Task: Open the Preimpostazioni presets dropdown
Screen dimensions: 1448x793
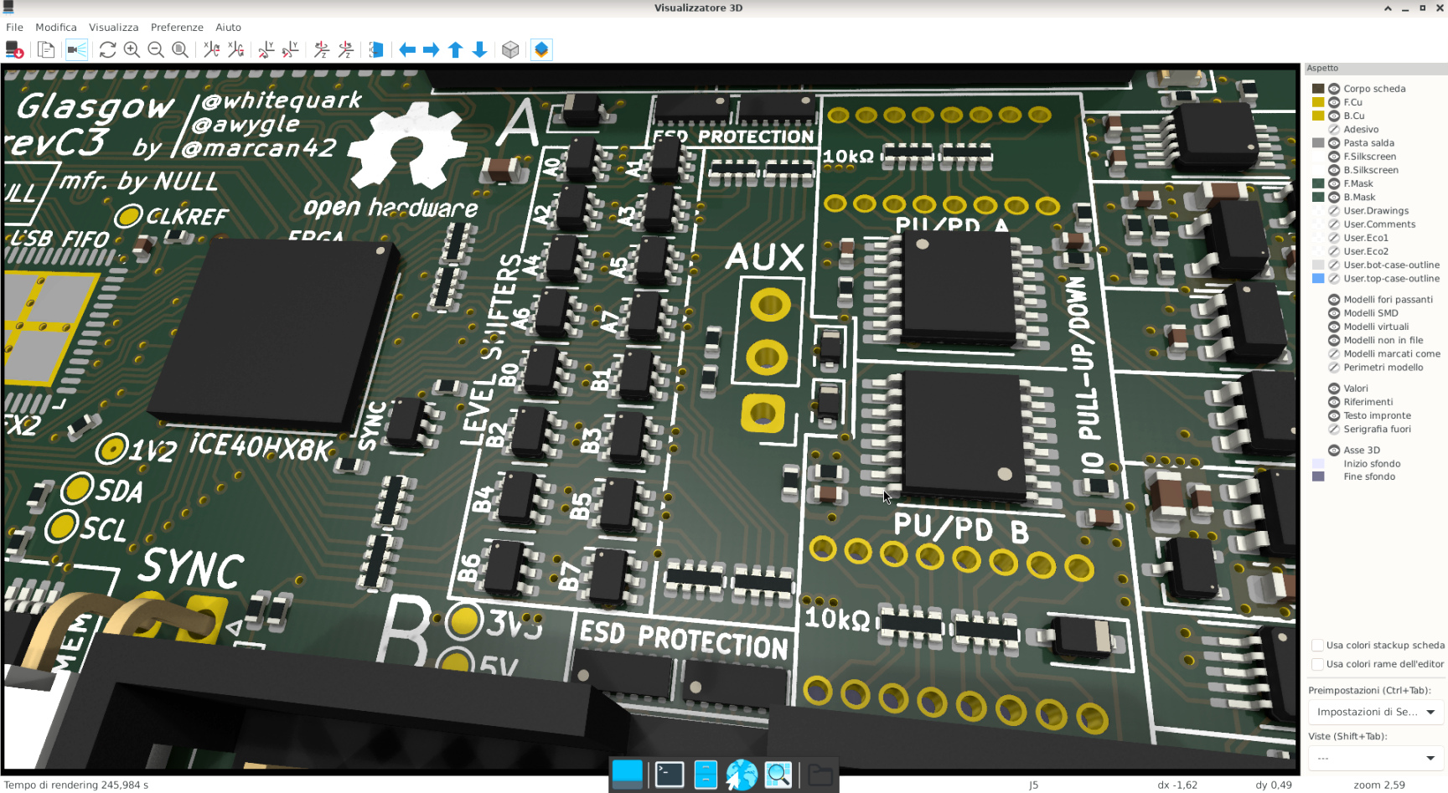Action: (x=1375, y=712)
